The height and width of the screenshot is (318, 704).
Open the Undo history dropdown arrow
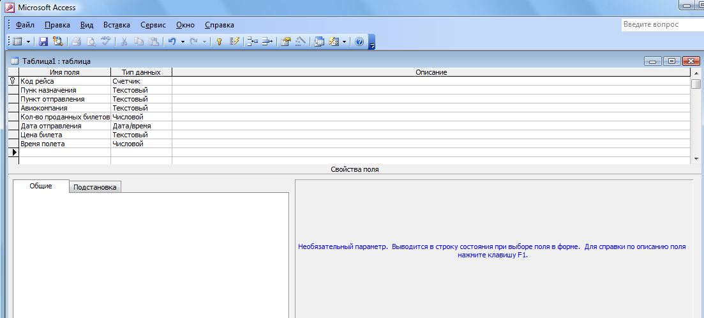pos(183,42)
